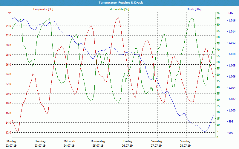Click the "65" humidity axis value
Screen dimensions: 239x149
click(x=218, y=56)
